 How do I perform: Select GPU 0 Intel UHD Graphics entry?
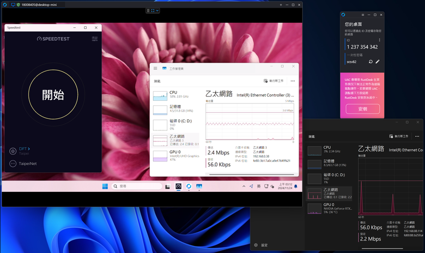click(176, 155)
